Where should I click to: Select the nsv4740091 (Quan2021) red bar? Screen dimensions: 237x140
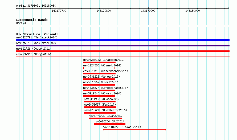pos(105,118)
